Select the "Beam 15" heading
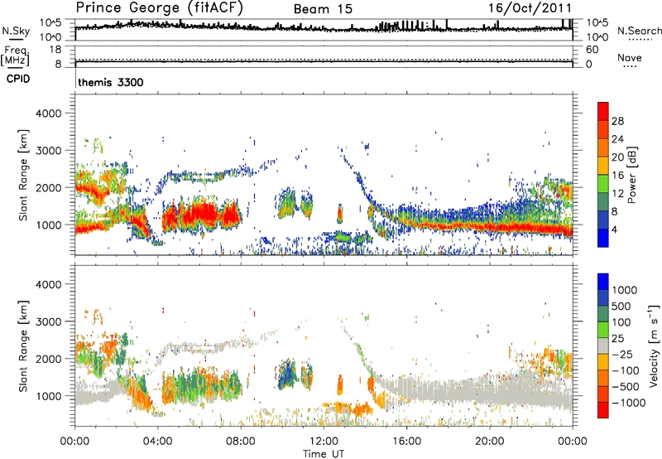This screenshot has height=459, width=662. tap(323, 9)
